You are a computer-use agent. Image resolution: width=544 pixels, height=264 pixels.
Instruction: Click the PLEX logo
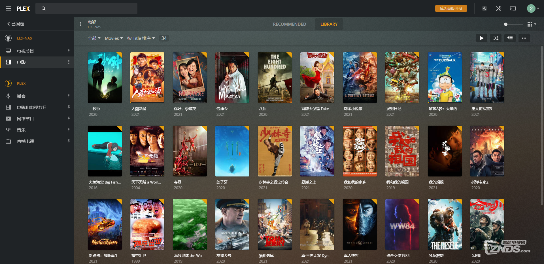[x=23, y=8]
